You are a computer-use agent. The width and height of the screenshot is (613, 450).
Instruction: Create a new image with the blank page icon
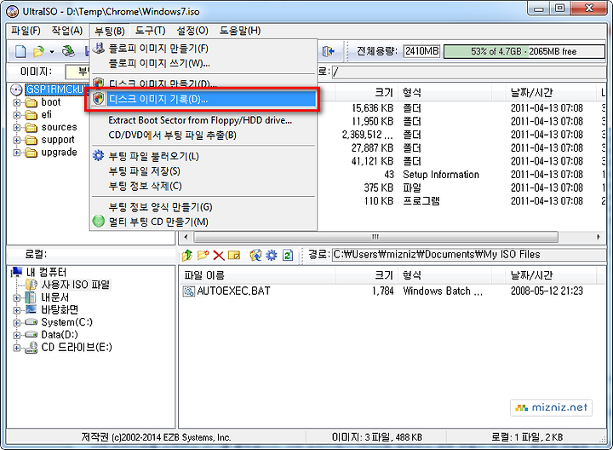(20, 51)
